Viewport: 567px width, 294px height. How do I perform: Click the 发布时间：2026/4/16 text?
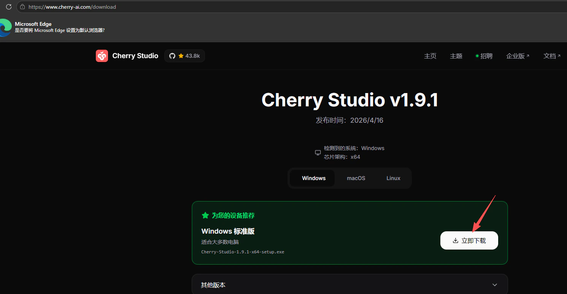tap(349, 120)
